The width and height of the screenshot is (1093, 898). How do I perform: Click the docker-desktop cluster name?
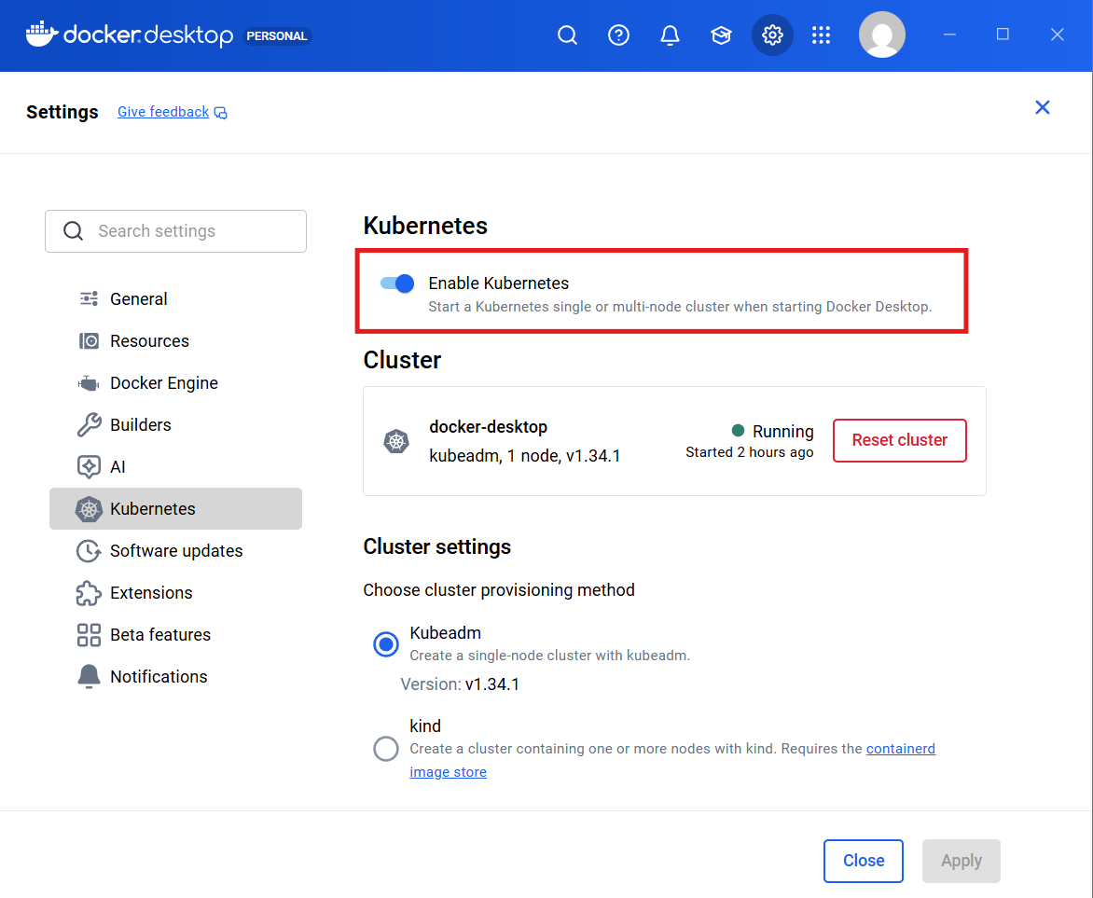point(488,427)
